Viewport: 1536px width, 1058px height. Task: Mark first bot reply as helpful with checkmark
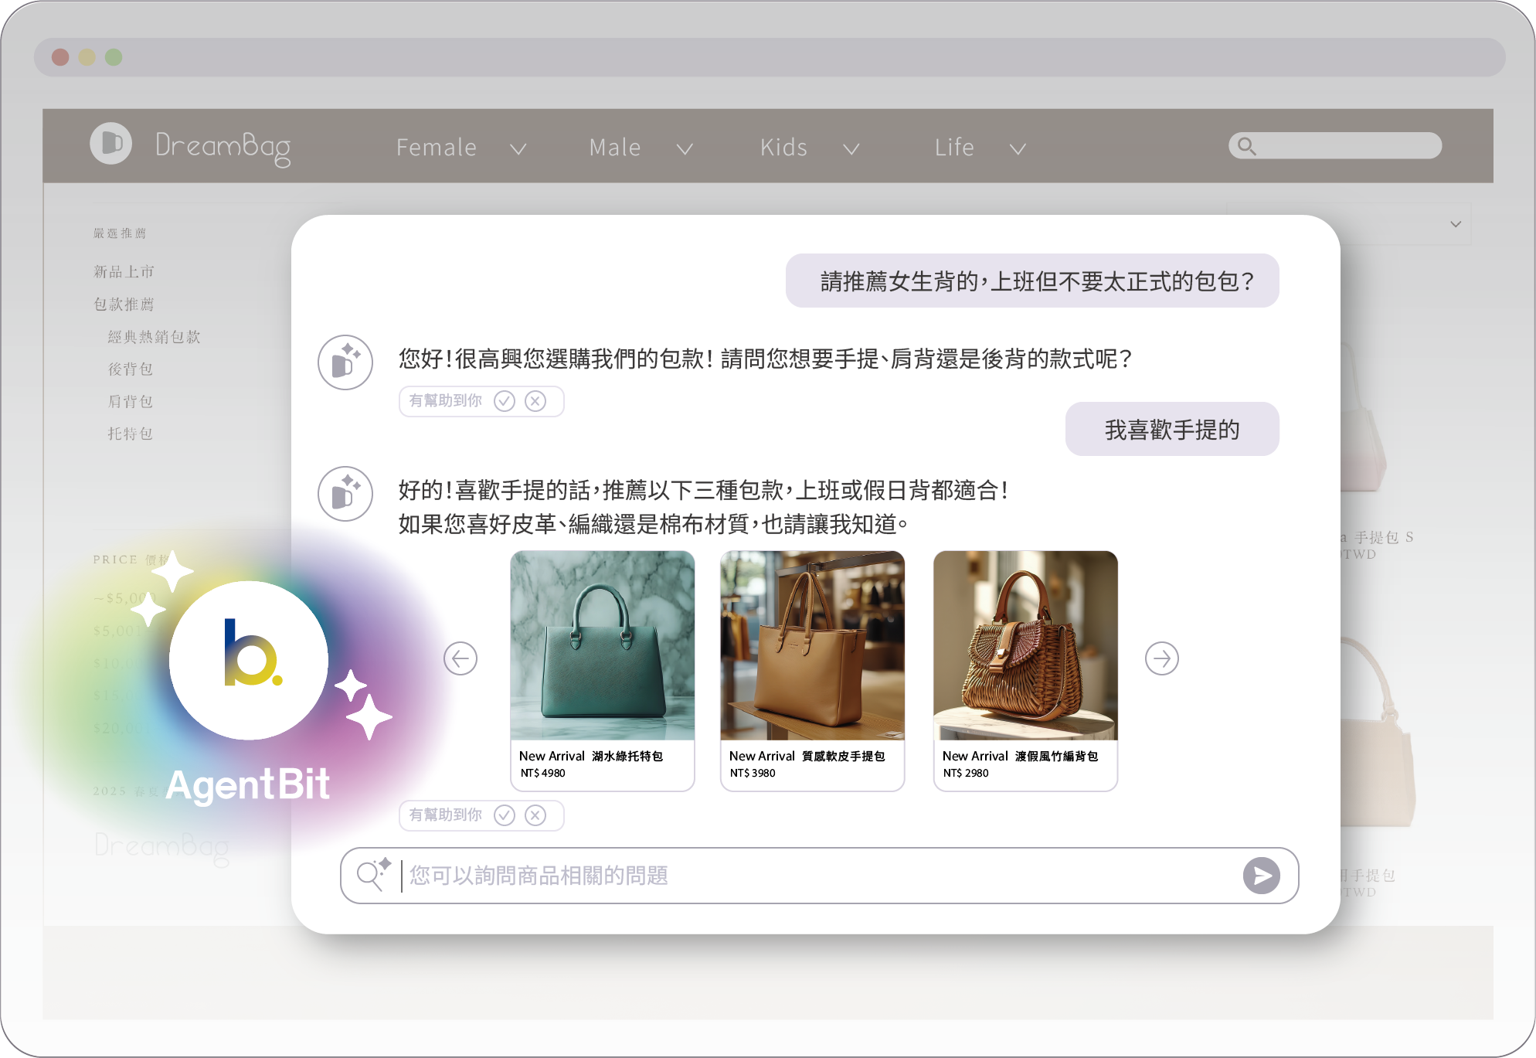[x=505, y=401]
